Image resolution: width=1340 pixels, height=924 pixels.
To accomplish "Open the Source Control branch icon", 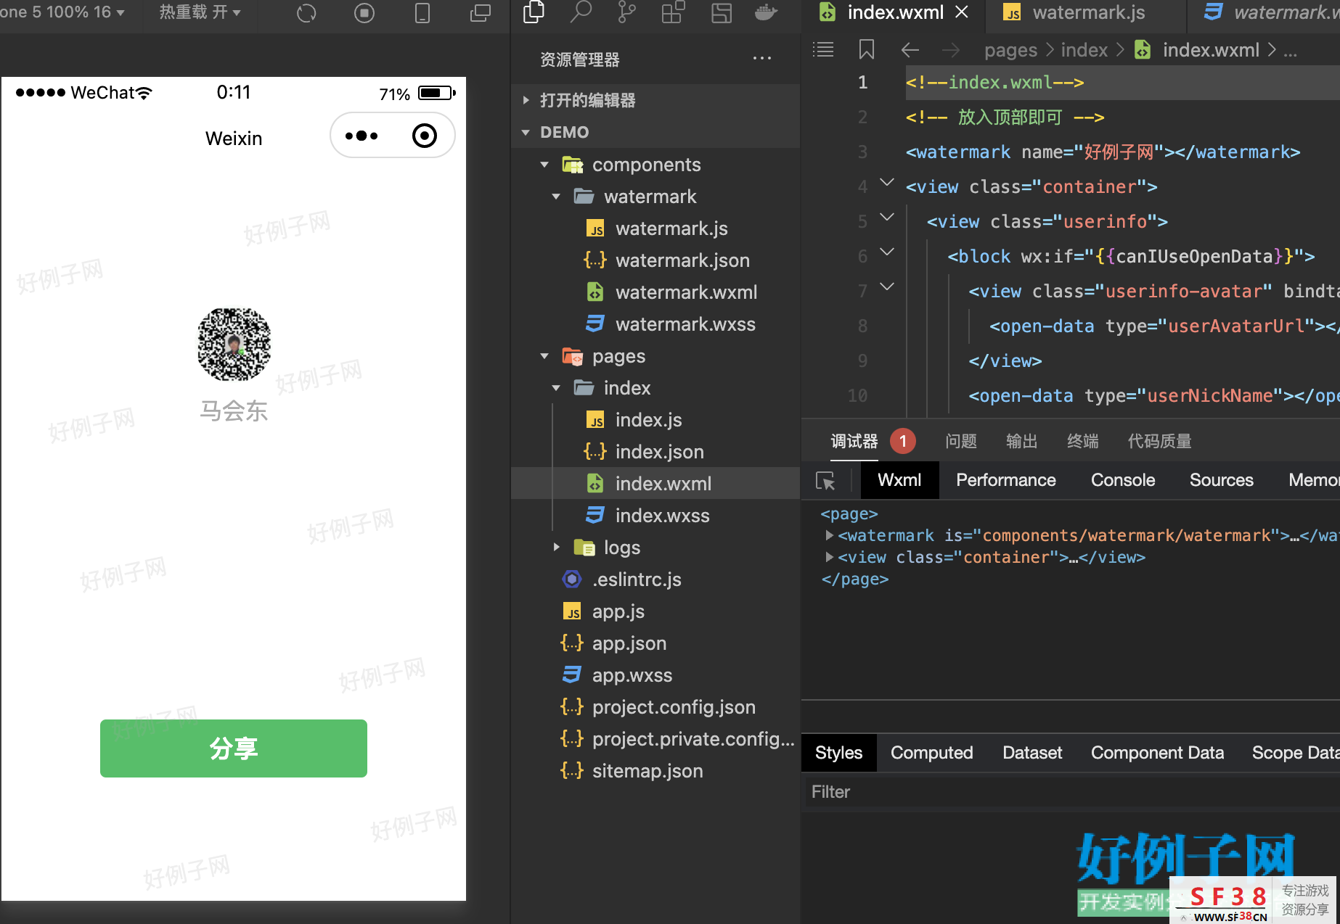I will click(626, 12).
